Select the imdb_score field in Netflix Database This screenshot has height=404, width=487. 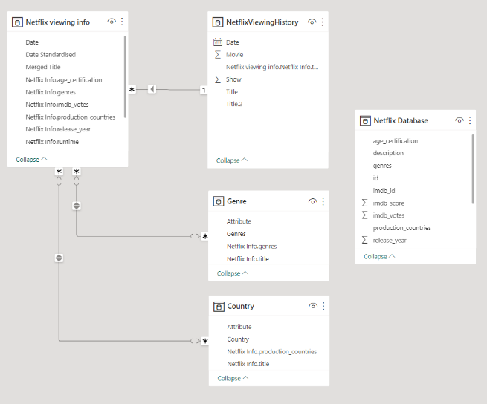pyautogui.click(x=389, y=203)
